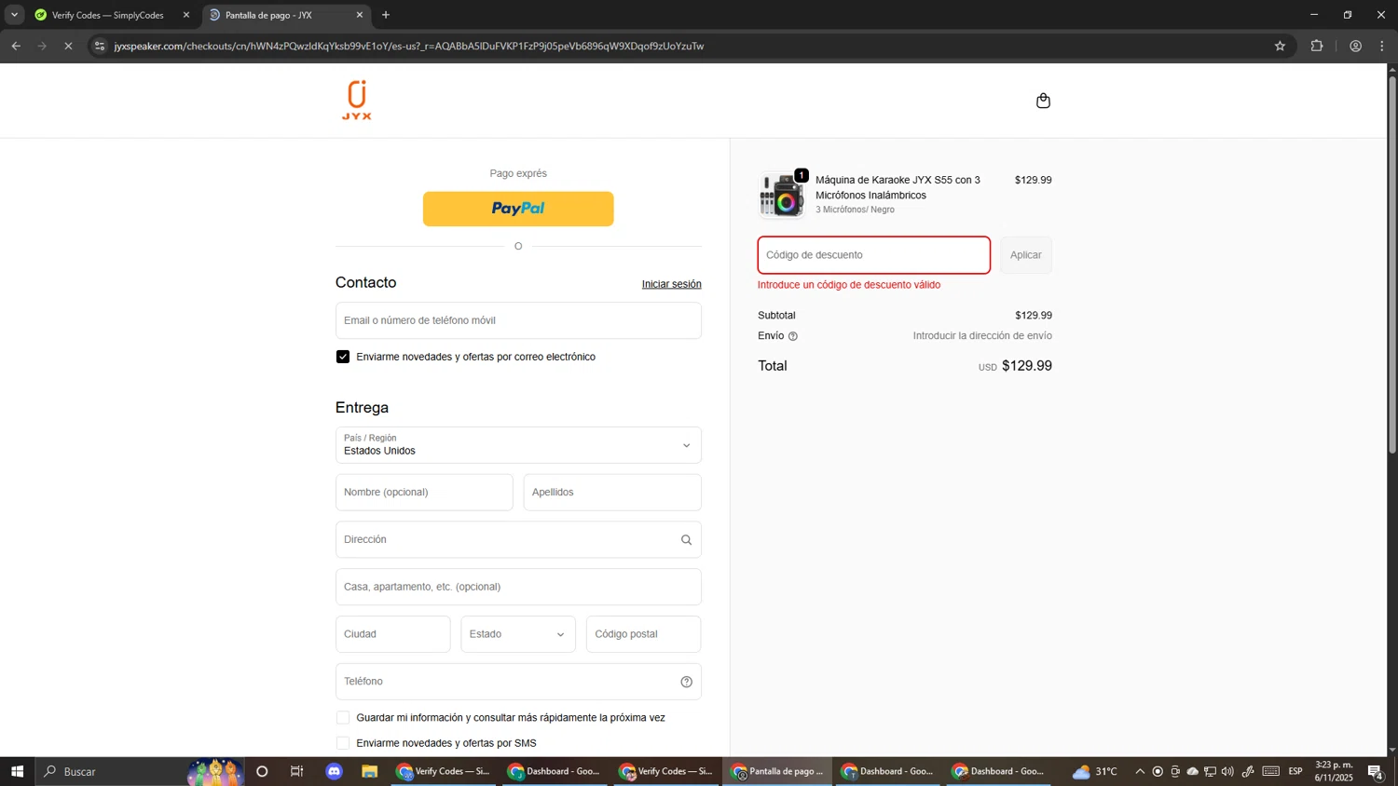Enable 'Enviarme novedades y ofertas por SMS'

point(343,743)
